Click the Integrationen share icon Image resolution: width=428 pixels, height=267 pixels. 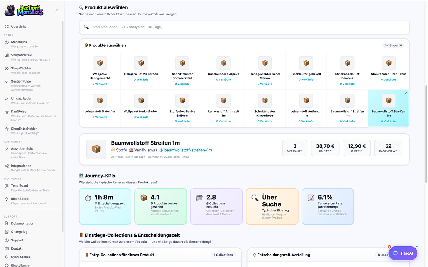(7, 166)
